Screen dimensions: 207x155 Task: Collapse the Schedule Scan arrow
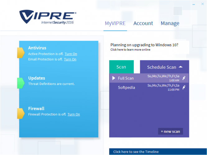181,67
